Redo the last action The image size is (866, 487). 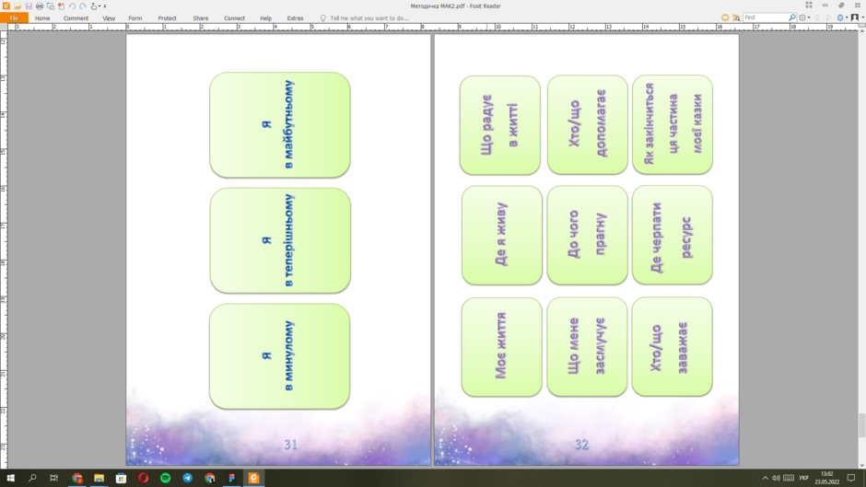coord(83,6)
